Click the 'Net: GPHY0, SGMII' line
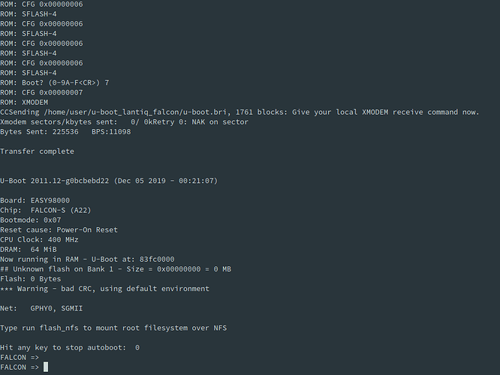Image resolution: width=500 pixels, height=375 pixels. (x=41, y=308)
